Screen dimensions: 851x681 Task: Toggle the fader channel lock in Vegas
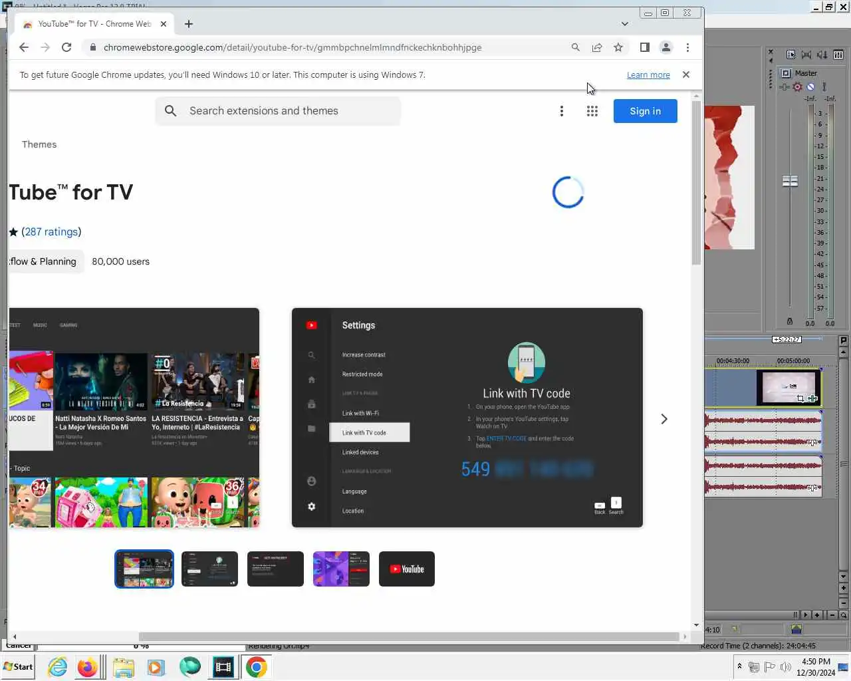[790, 321]
